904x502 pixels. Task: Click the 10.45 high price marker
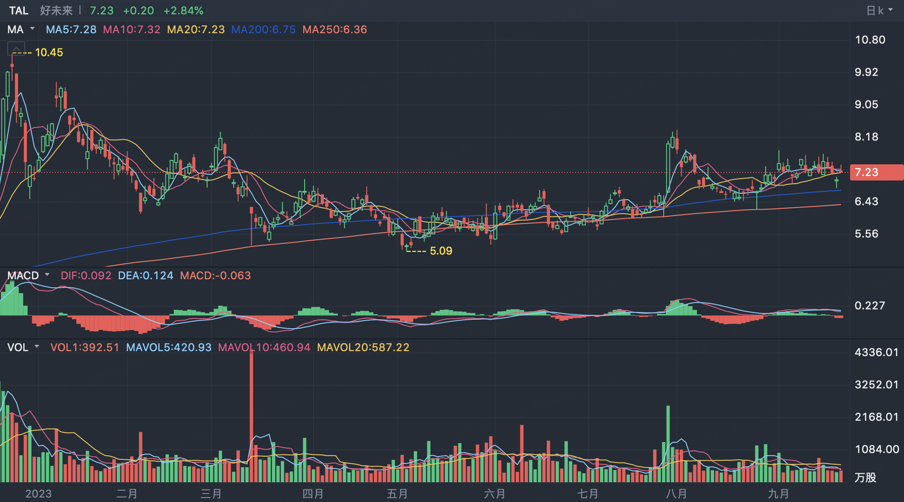pyautogui.click(x=49, y=53)
